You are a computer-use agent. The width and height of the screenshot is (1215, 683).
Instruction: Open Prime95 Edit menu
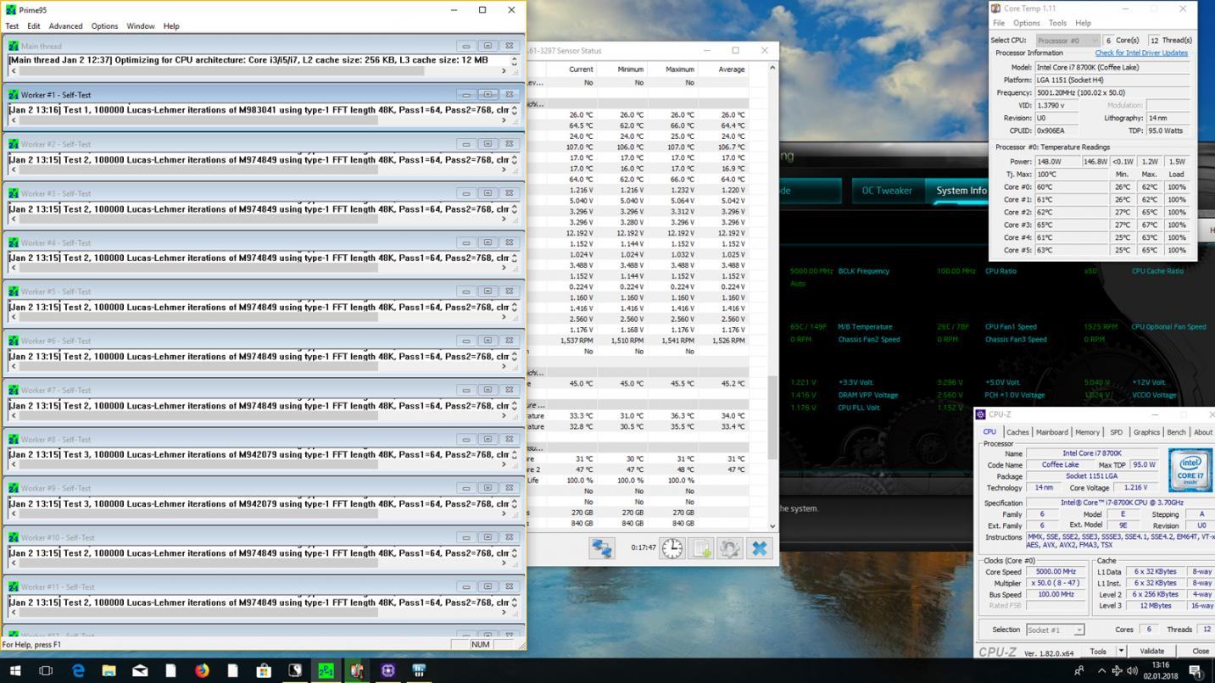[x=33, y=26]
